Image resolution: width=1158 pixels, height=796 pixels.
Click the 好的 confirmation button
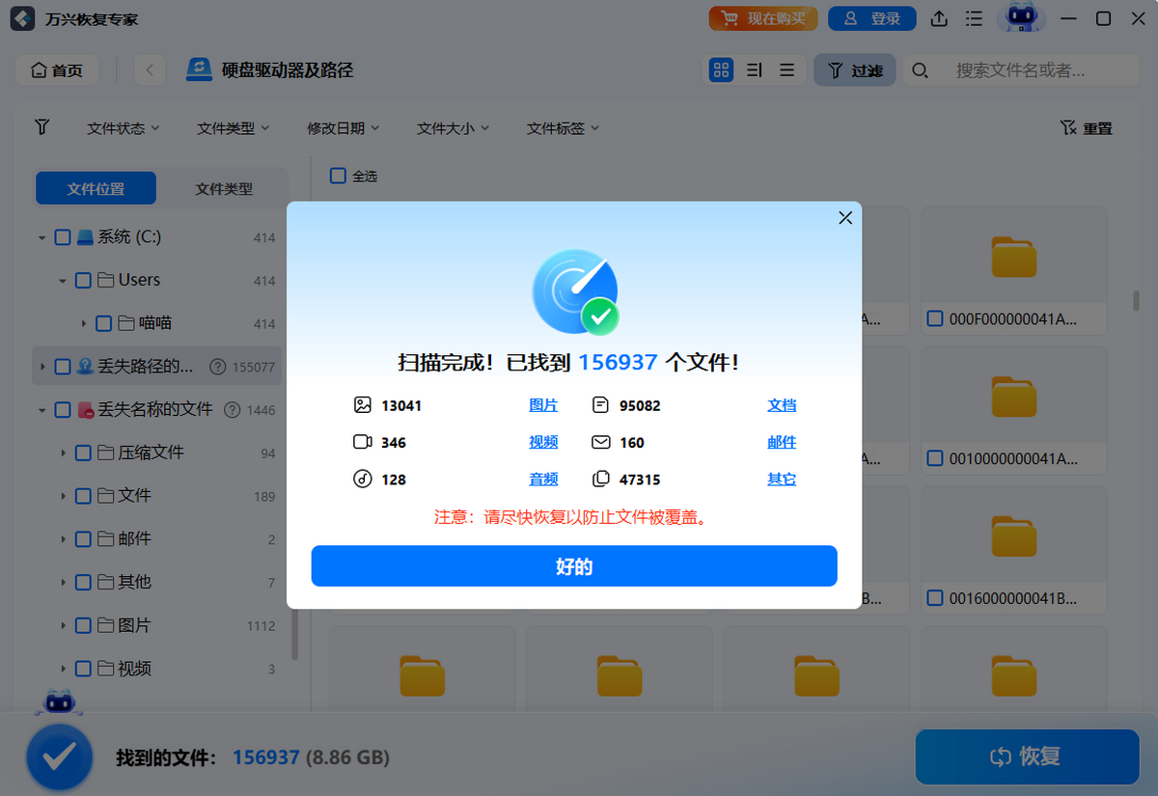[573, 566]
